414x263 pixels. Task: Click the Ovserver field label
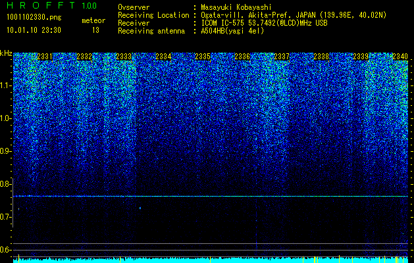134,8
